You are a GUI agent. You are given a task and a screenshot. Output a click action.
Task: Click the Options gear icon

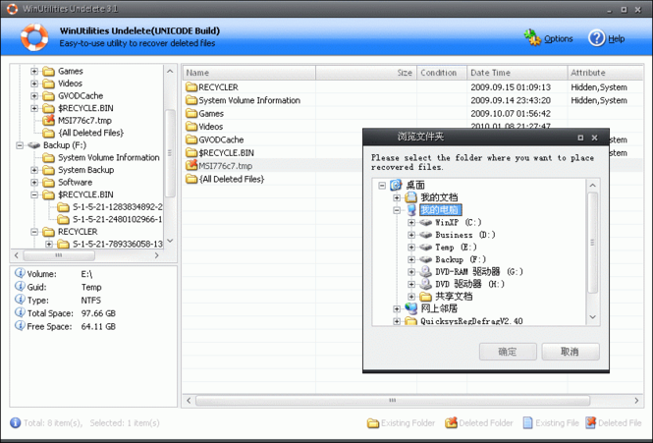[x=532, y=38]
